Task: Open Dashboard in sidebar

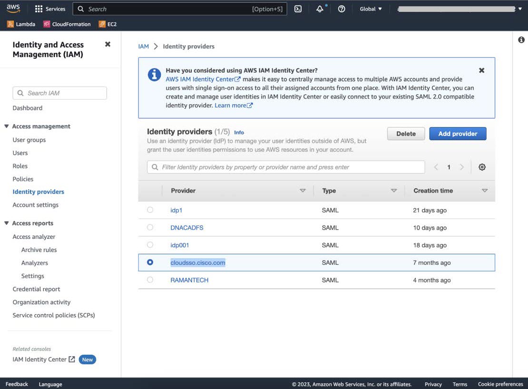Action: [28, 108]
